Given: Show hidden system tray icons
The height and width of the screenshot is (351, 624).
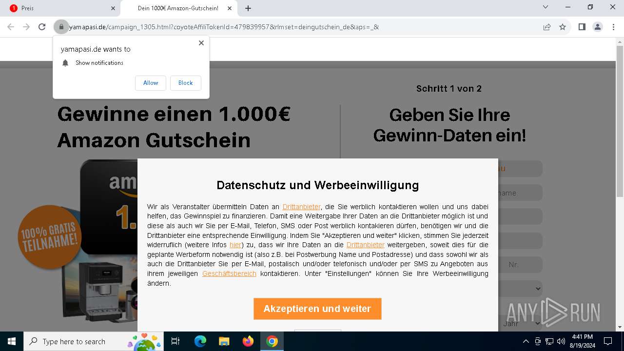Looking at the screenshot, I should [x=526, y=341].
